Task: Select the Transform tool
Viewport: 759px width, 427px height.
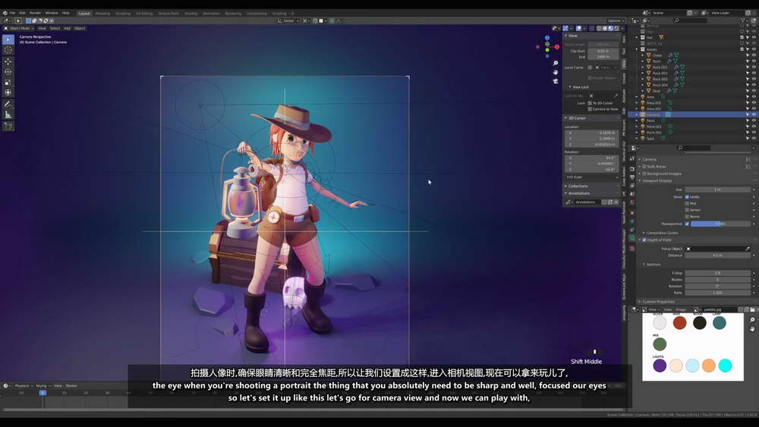Action: tap(8, 93)
